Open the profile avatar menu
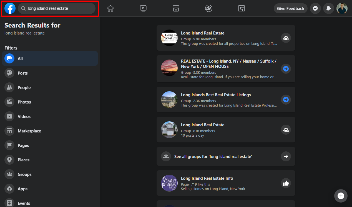352x207 pixels. click(342, 8)
